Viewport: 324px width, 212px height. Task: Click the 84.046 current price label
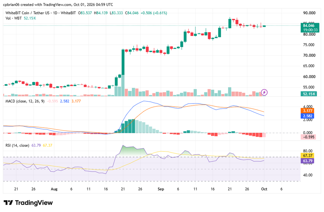309,26
